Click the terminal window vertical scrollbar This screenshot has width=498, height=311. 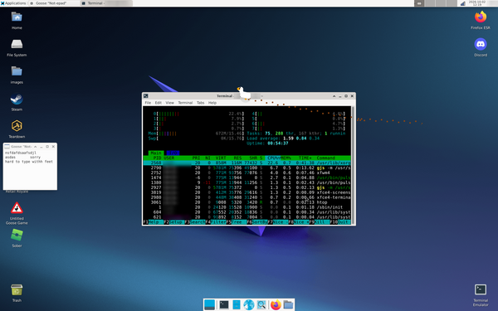[353, 165]
